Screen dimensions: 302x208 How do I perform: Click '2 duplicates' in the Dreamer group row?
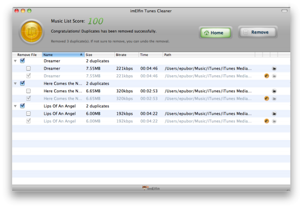97,61
